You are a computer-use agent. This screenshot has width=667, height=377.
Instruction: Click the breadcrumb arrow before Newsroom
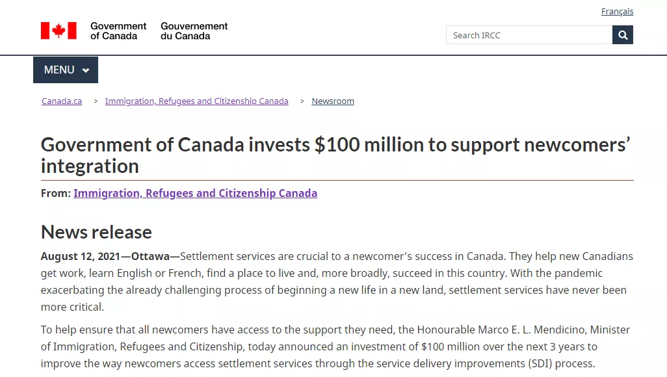click(x=302, y=101)
